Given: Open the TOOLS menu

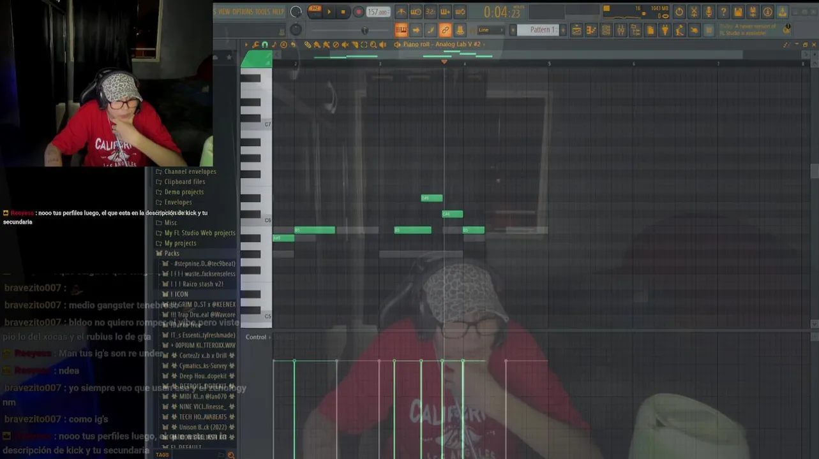Looking at the screenshot, I should point(262,11).
